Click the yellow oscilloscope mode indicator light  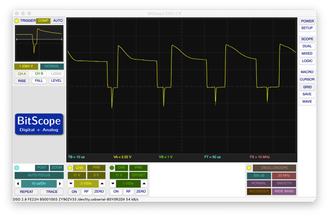pos(249,168)
